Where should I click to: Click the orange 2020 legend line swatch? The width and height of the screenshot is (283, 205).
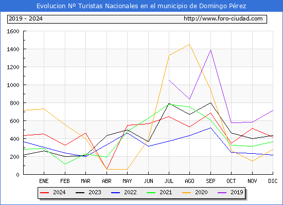point(187,193)
